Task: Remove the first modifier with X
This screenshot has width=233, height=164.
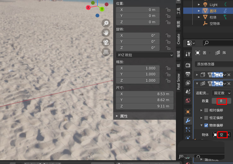Action: tap(229, 75)
